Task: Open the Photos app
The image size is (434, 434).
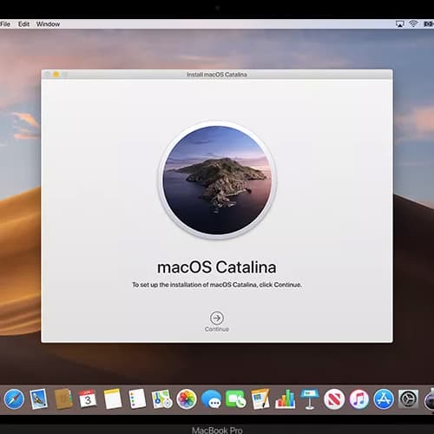Action: point(187,399)
